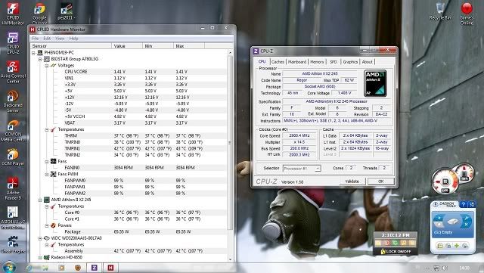The height and width of the screenshot is (273, 484).
Task: Click the HWMonitor vertical scrollbar thumb
Action: pos(230,143)
